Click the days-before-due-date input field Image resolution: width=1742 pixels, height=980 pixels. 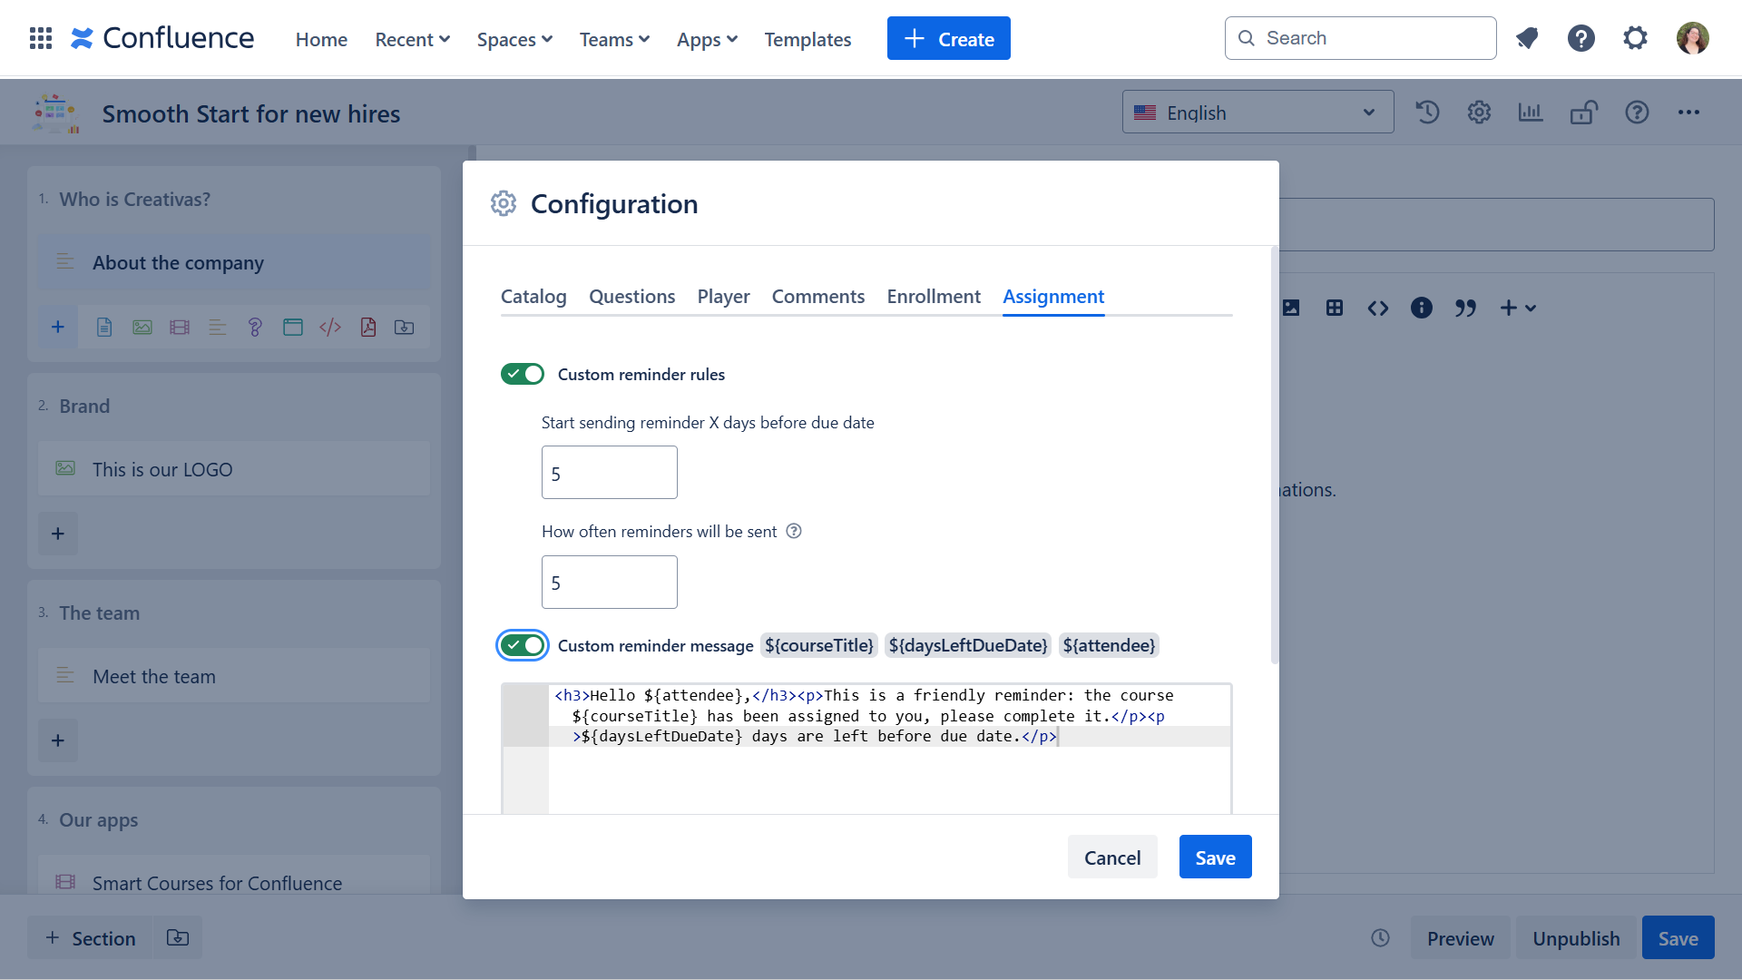coord(609,473)
